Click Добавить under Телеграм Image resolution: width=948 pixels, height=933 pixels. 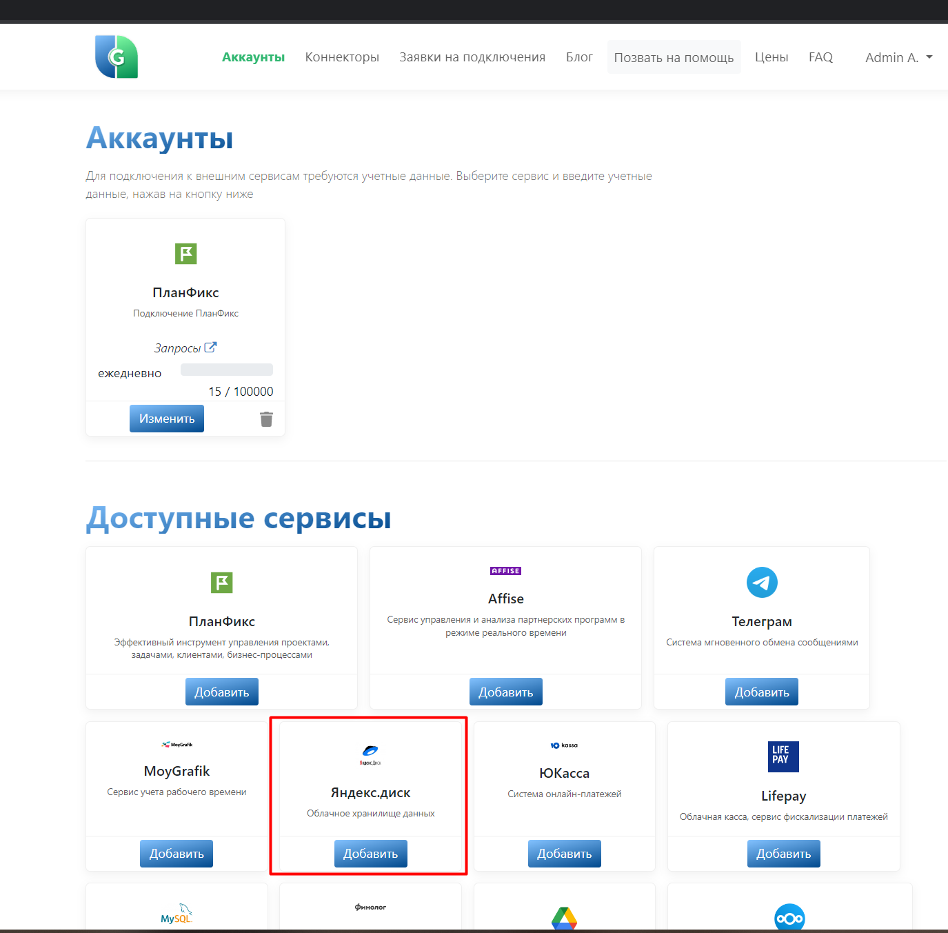[762, 692]
